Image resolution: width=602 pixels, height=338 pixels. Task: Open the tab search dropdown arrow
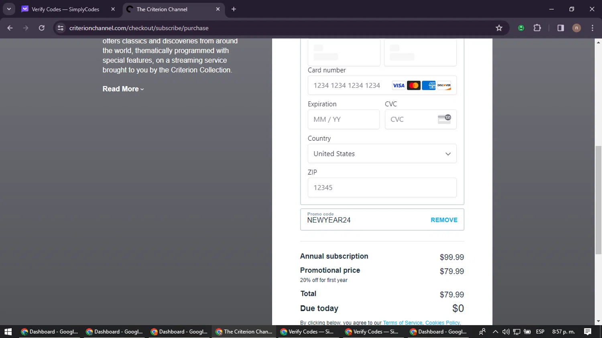click(9, 9)
